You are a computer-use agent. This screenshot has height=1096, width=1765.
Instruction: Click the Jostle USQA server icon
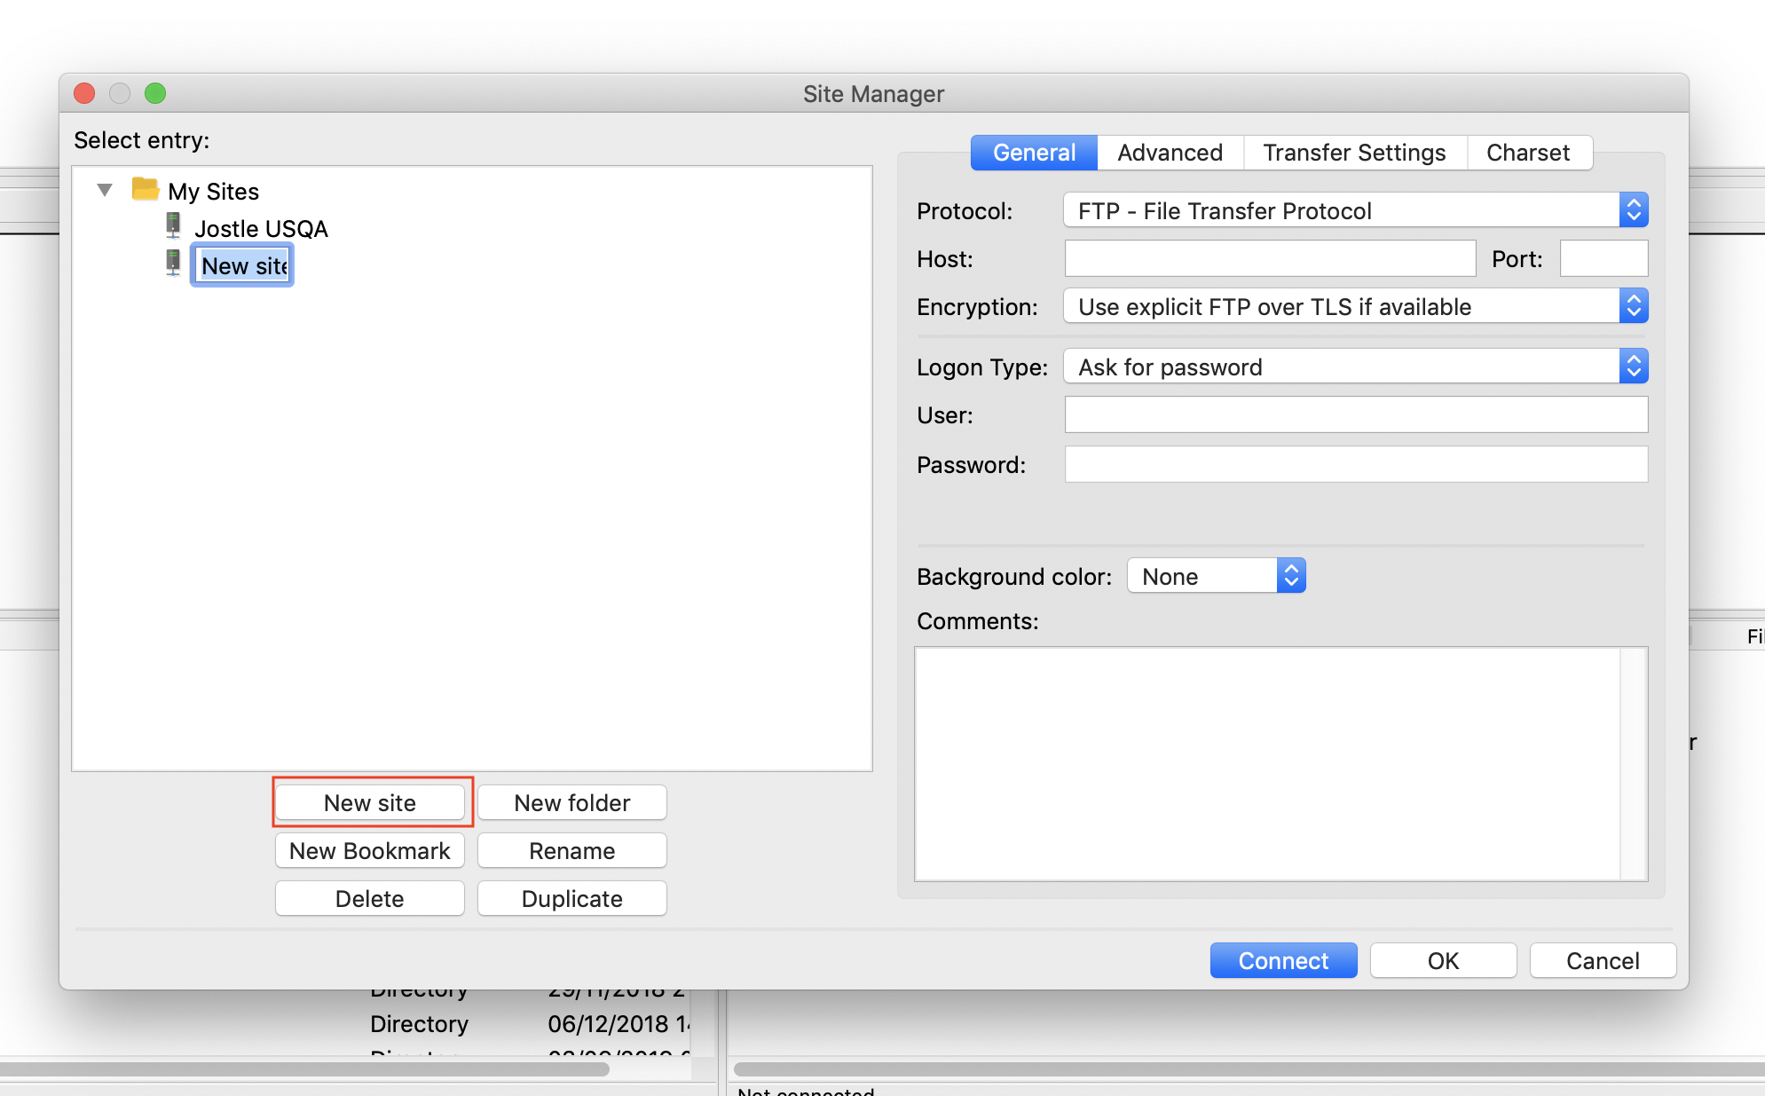173,226
